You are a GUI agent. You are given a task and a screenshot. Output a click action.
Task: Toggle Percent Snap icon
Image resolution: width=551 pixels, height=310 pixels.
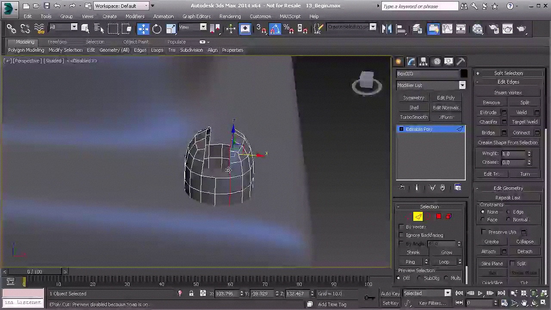[289, 29]
